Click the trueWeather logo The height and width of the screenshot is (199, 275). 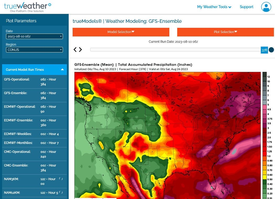[28, 7]
